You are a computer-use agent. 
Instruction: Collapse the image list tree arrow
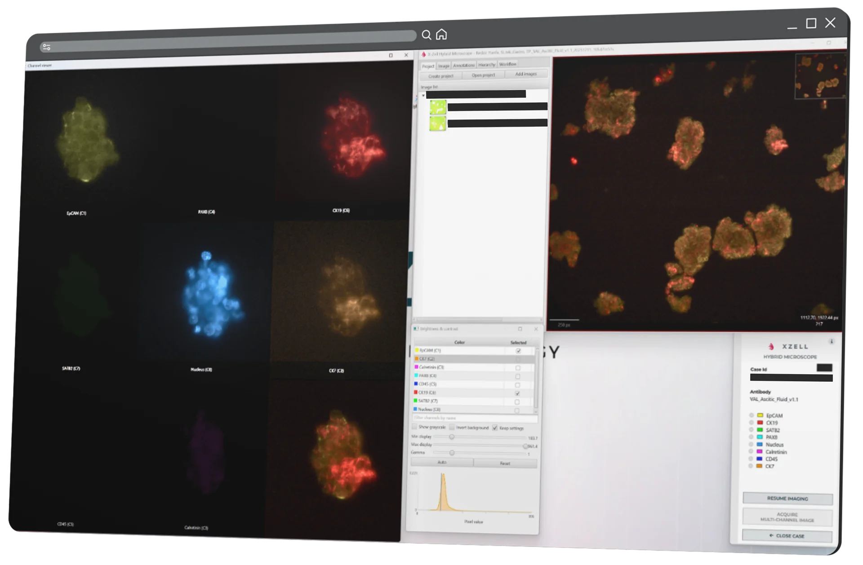423,95
